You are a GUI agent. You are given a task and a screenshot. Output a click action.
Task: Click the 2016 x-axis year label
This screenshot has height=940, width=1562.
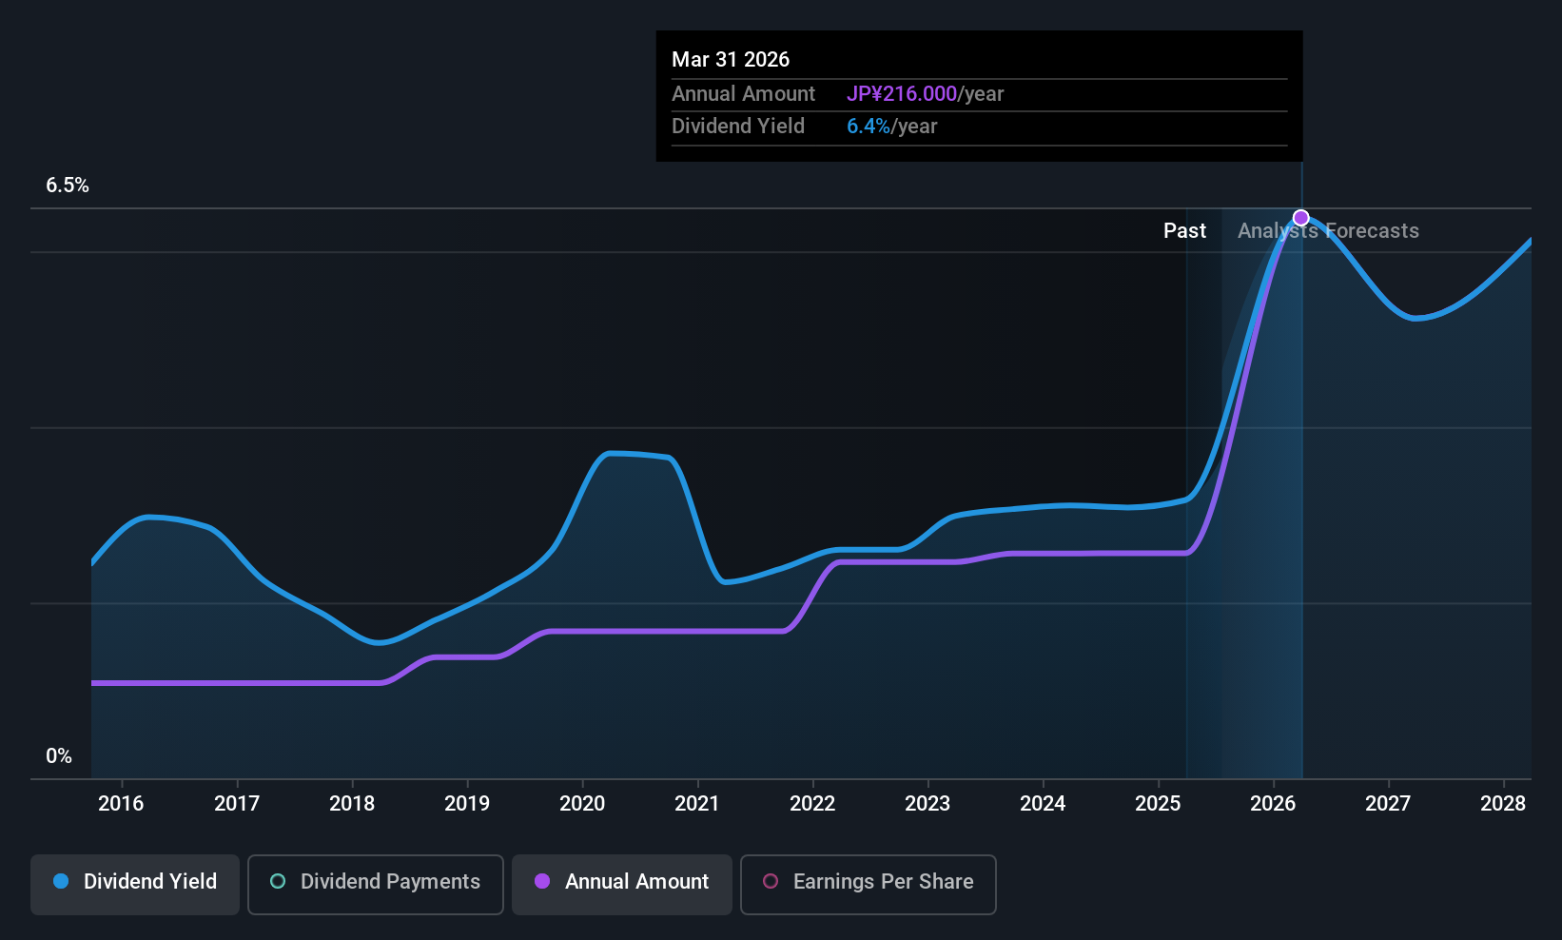coord(121,803)
